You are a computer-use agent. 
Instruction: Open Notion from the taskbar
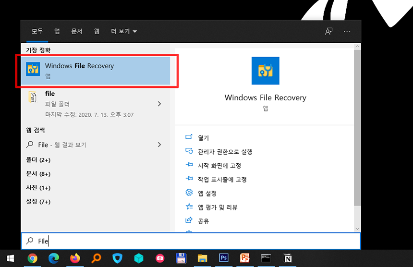pos(287,258)
